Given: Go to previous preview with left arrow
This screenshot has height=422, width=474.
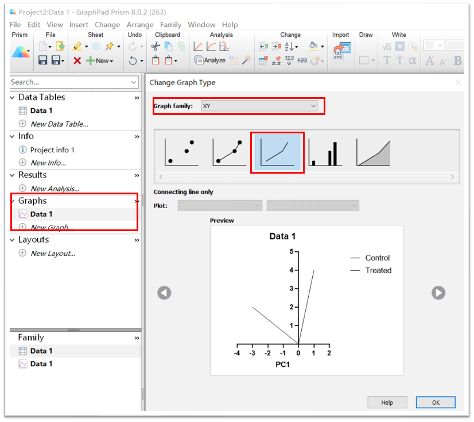Looking at the screenshot, I should pyautogui.click(x=164, y=293).
